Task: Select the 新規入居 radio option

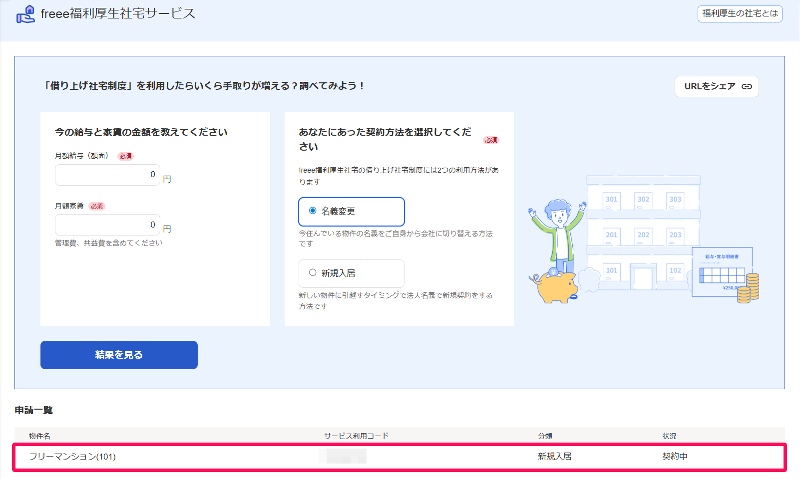Action: click(x=352, y=273)
